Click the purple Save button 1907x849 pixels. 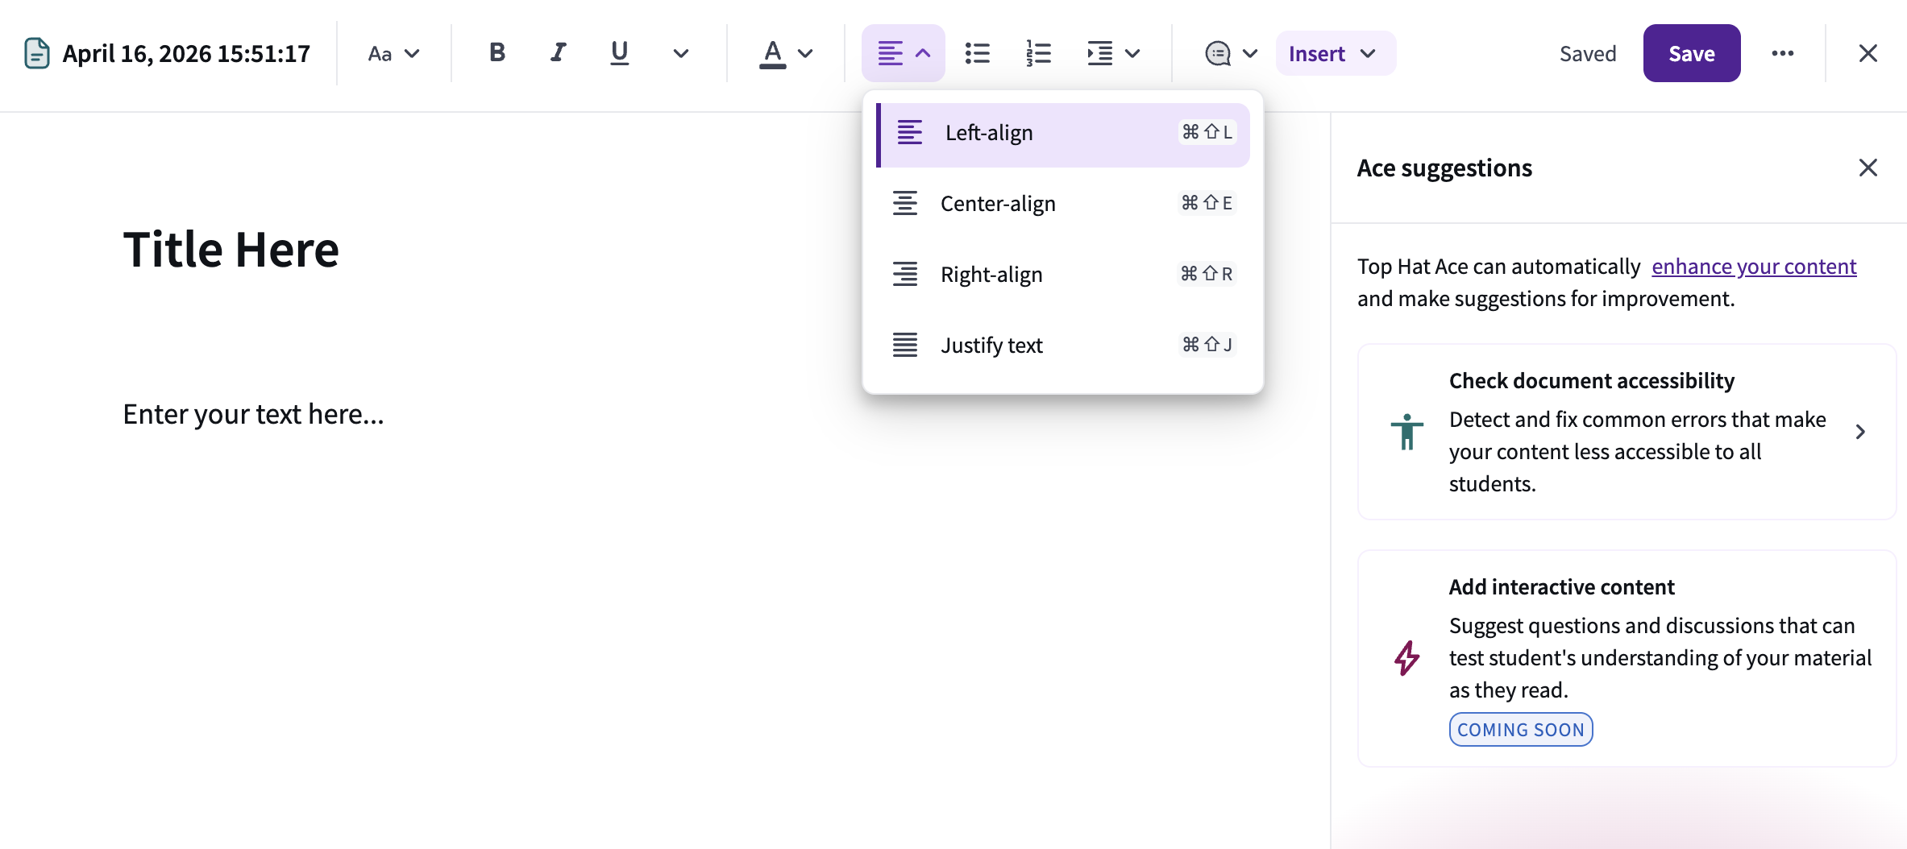[1691, 53]
